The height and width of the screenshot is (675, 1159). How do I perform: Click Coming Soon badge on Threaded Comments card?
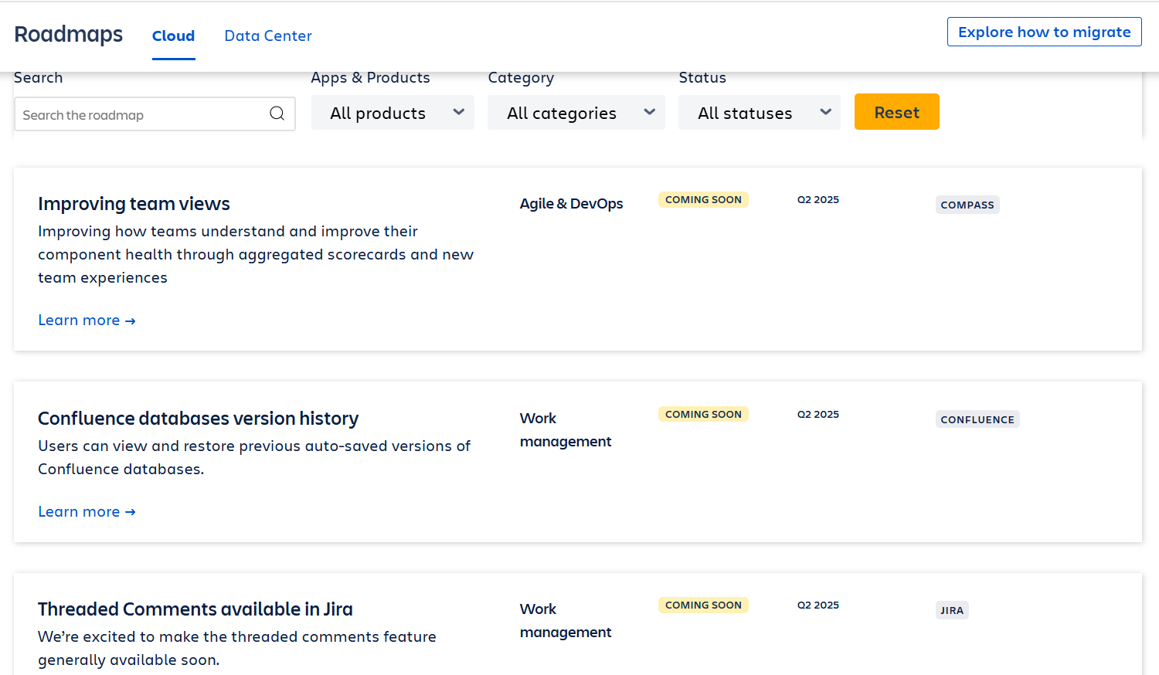[x=703, y=605]
